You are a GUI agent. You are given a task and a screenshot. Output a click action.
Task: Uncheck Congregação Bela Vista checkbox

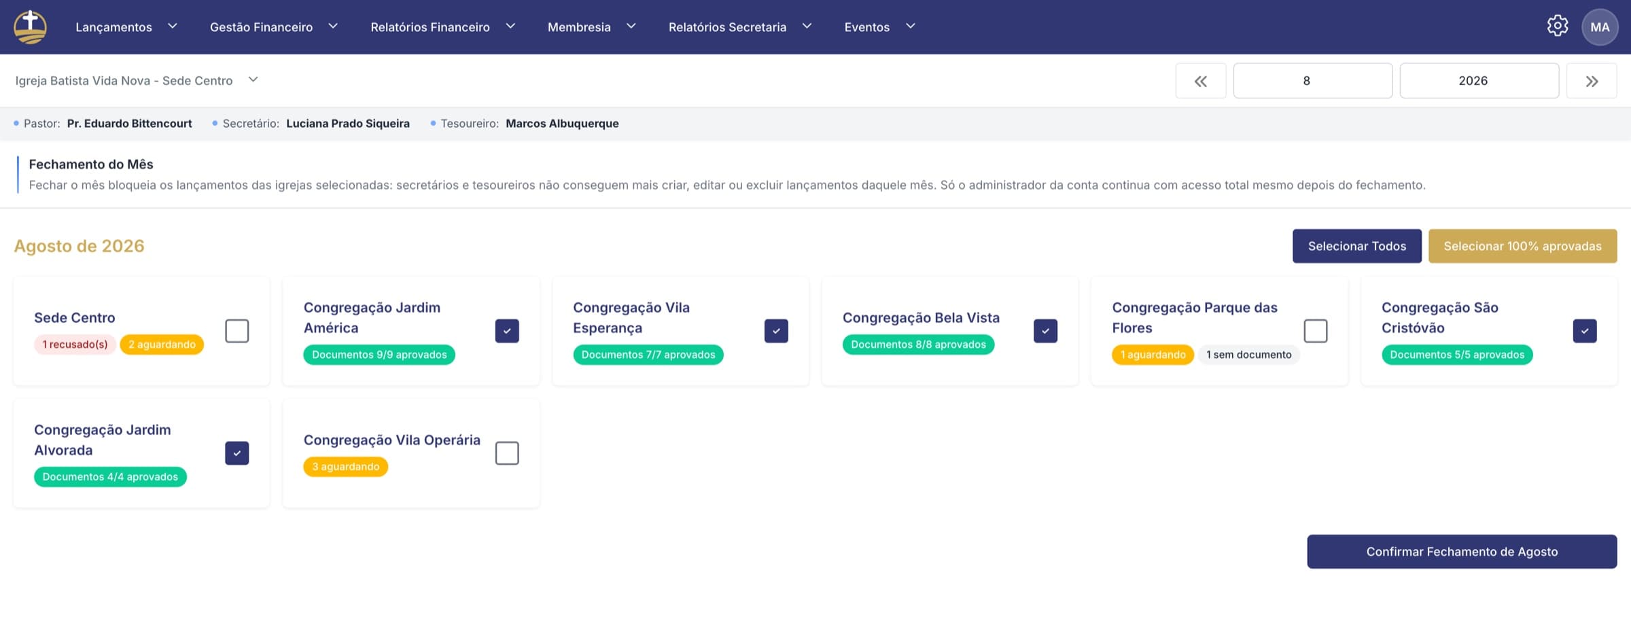pos(1045,331)
